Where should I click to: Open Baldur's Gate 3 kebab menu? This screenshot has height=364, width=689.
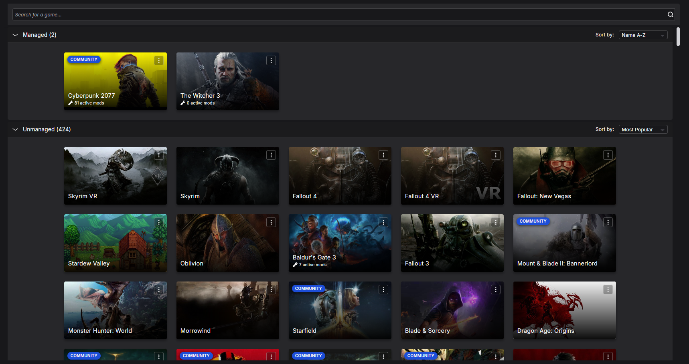click(383, 222)
